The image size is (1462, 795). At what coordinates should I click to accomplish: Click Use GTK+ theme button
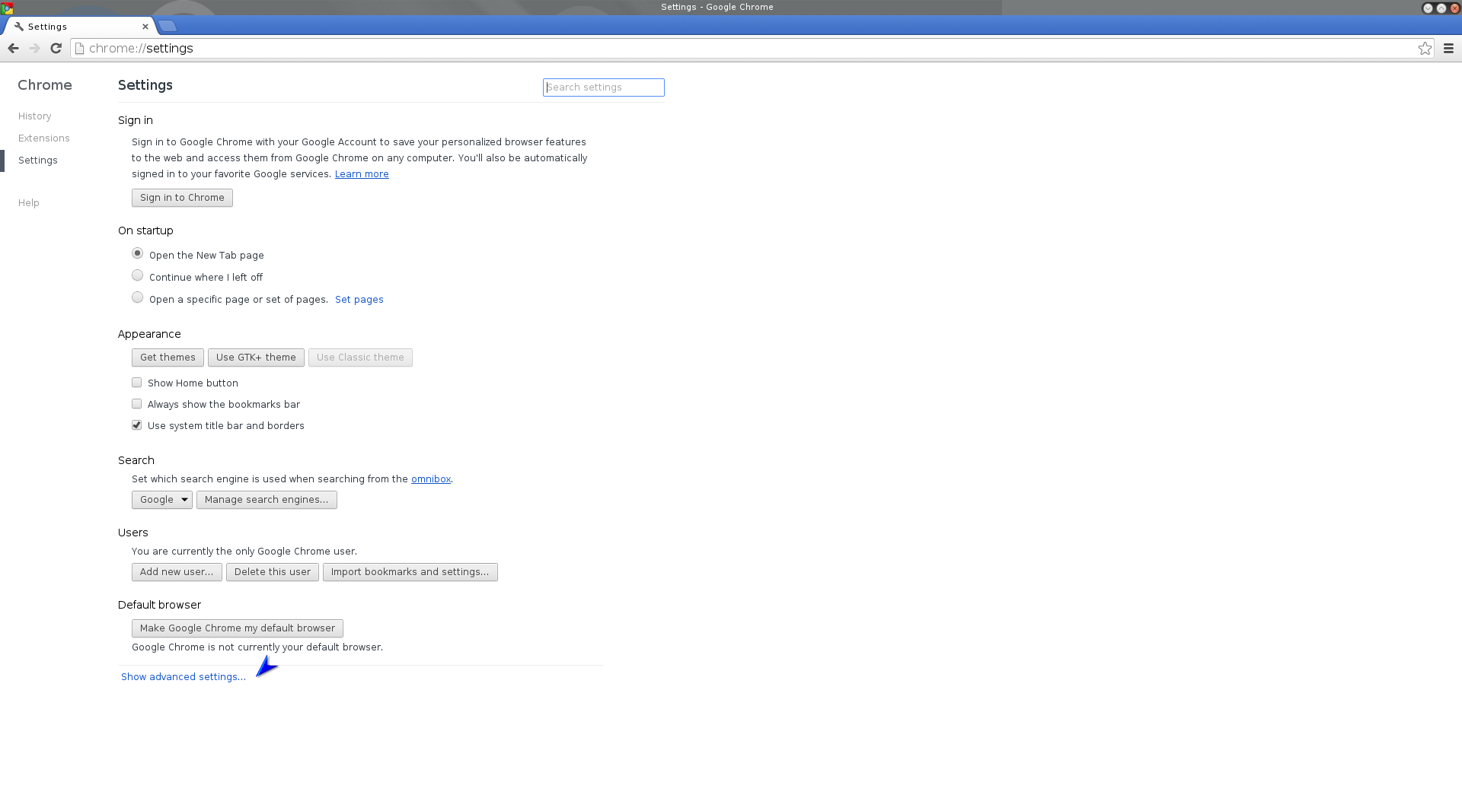click(256, 358)
